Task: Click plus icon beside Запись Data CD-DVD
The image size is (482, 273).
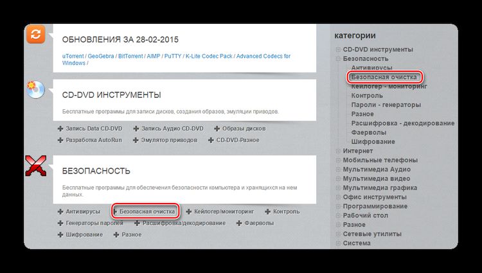Action: 60,128
